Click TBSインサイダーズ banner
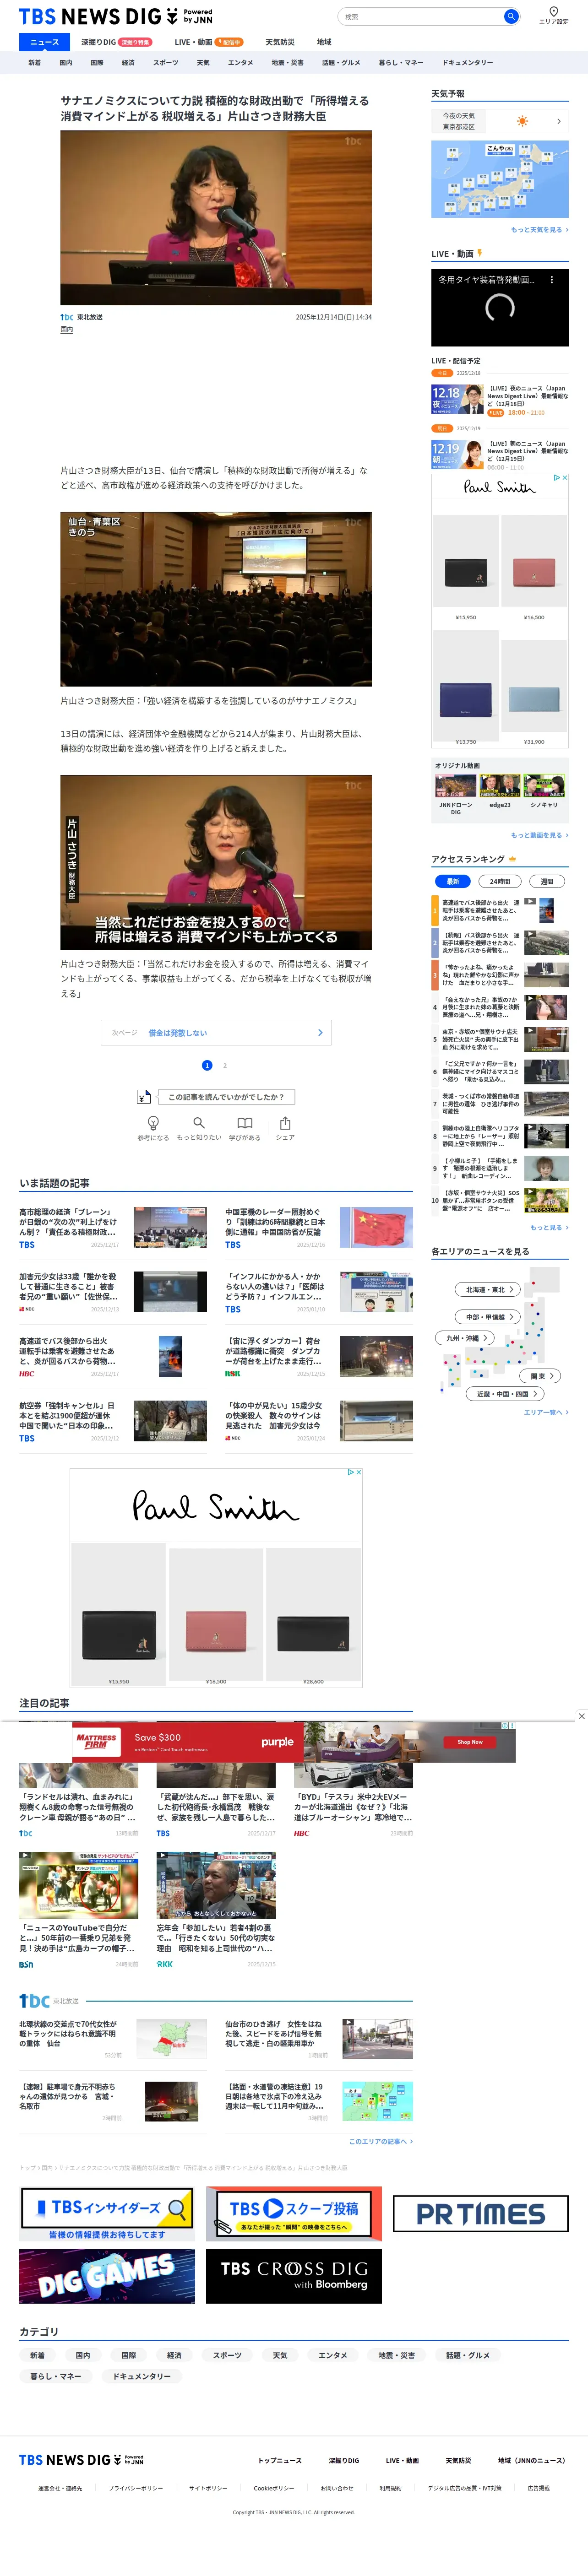Viewport: 588px width, 2576px height. click(107, 2215)
